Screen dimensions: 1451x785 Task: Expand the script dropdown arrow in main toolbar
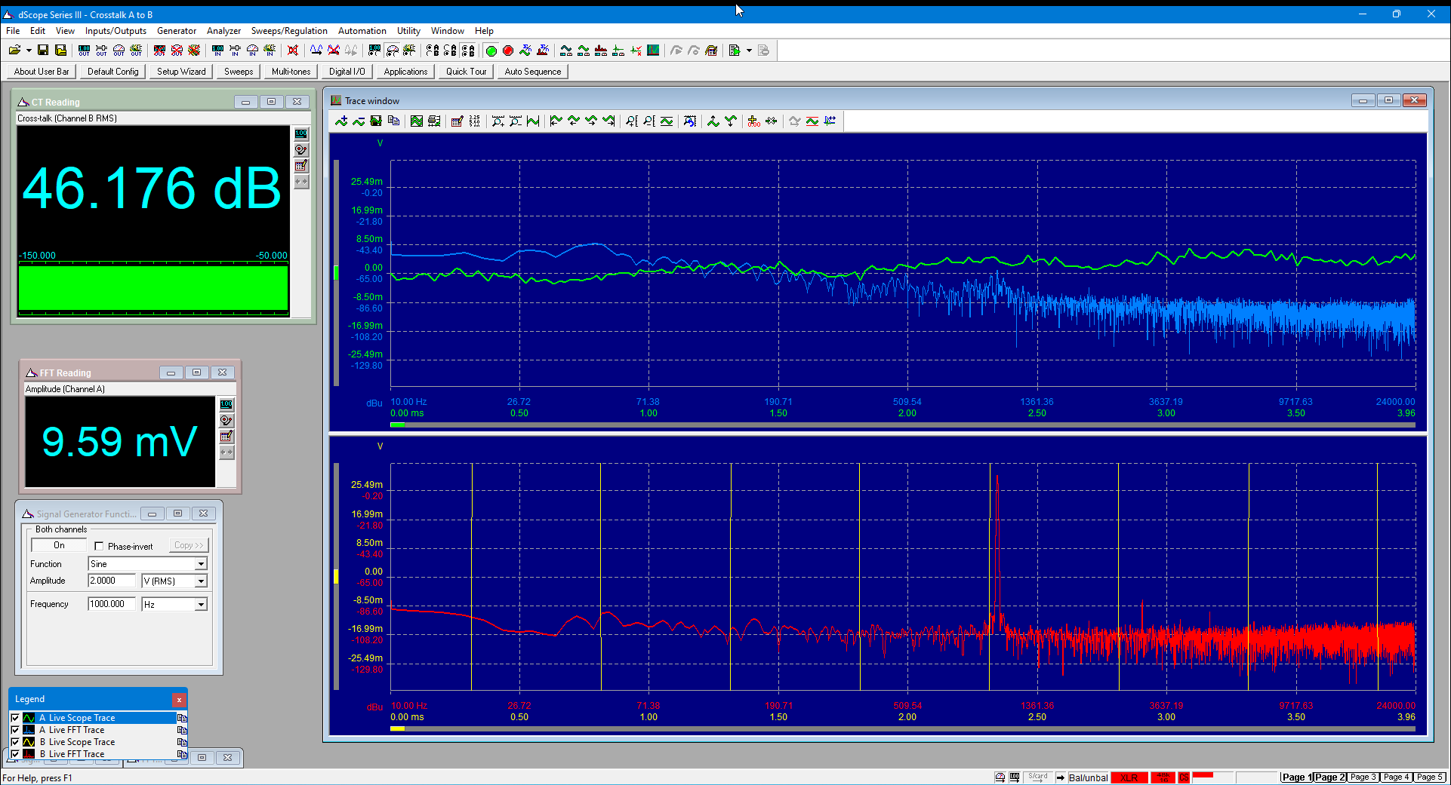[x=749, y=51]
